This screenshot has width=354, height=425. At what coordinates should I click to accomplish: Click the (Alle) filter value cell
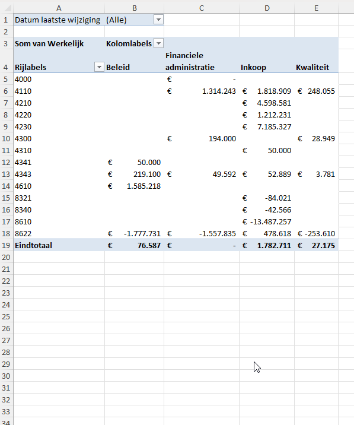(x=129, y=20)
